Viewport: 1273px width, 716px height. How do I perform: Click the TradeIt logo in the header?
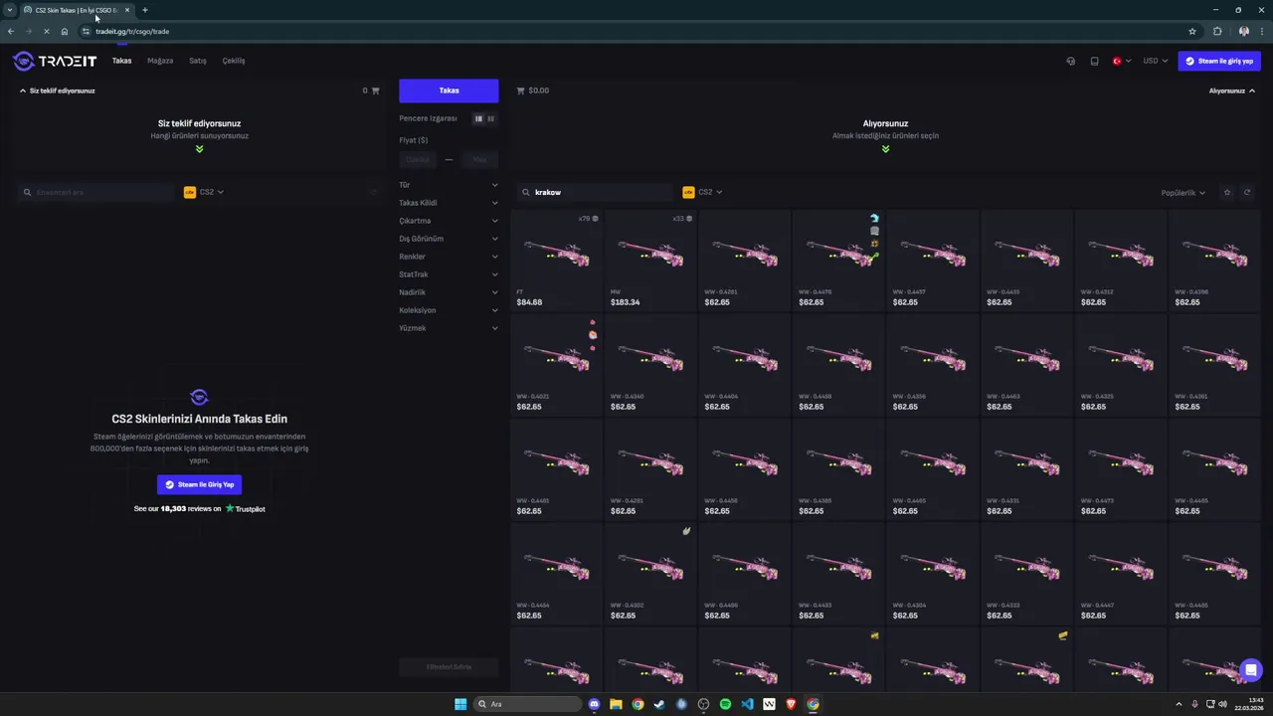(55, 61)
